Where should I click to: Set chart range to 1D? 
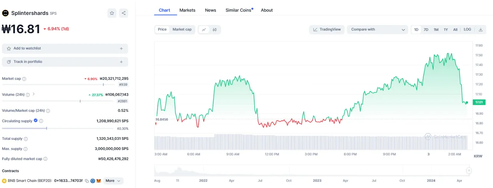coord(416,30)
